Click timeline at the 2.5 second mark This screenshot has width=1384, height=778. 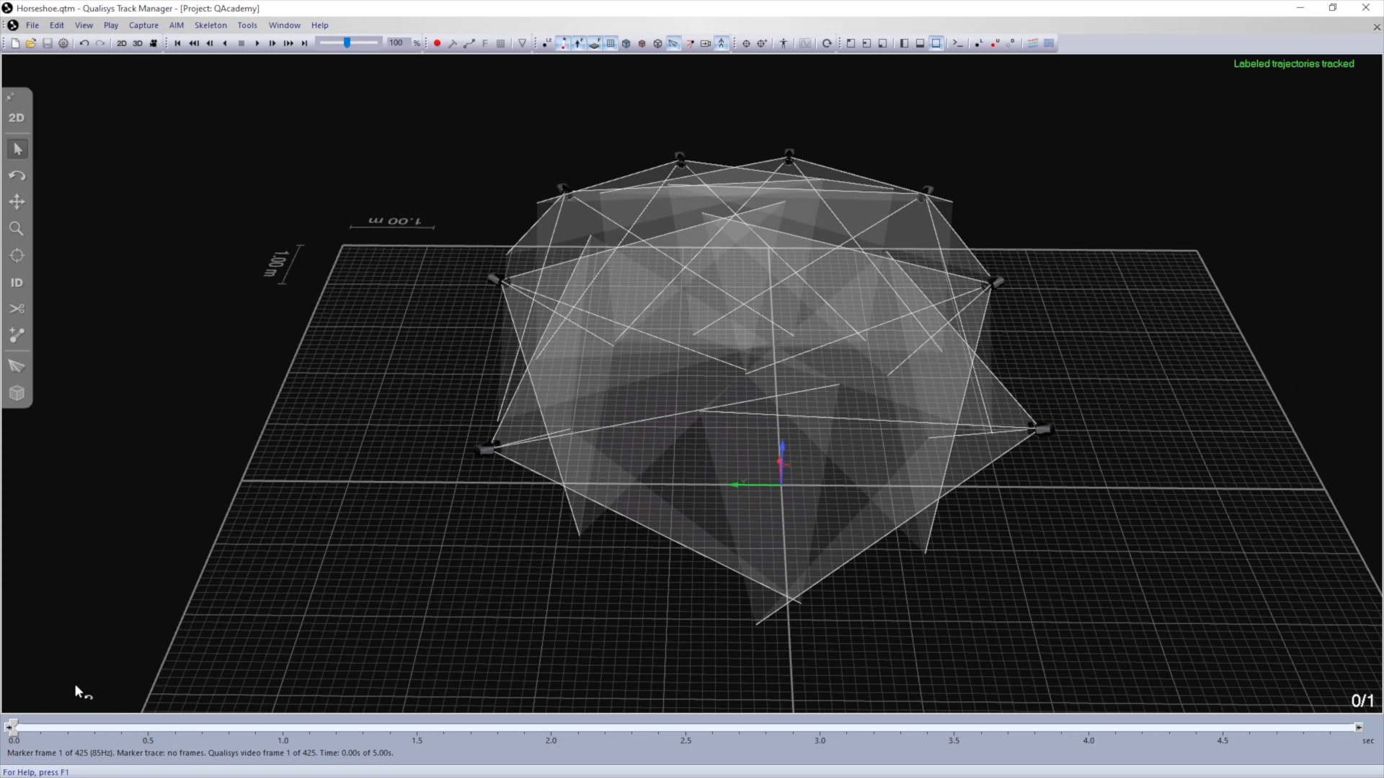pyautogui.click(x=686, y=728)
